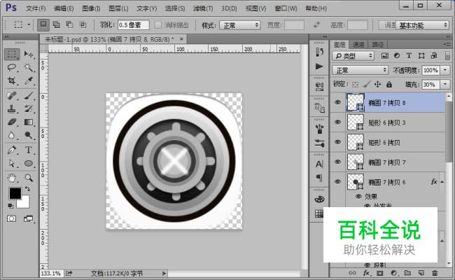Screen dimensions: 455x280
Task: Select the Horizontal Type tool
Action: 29,150
